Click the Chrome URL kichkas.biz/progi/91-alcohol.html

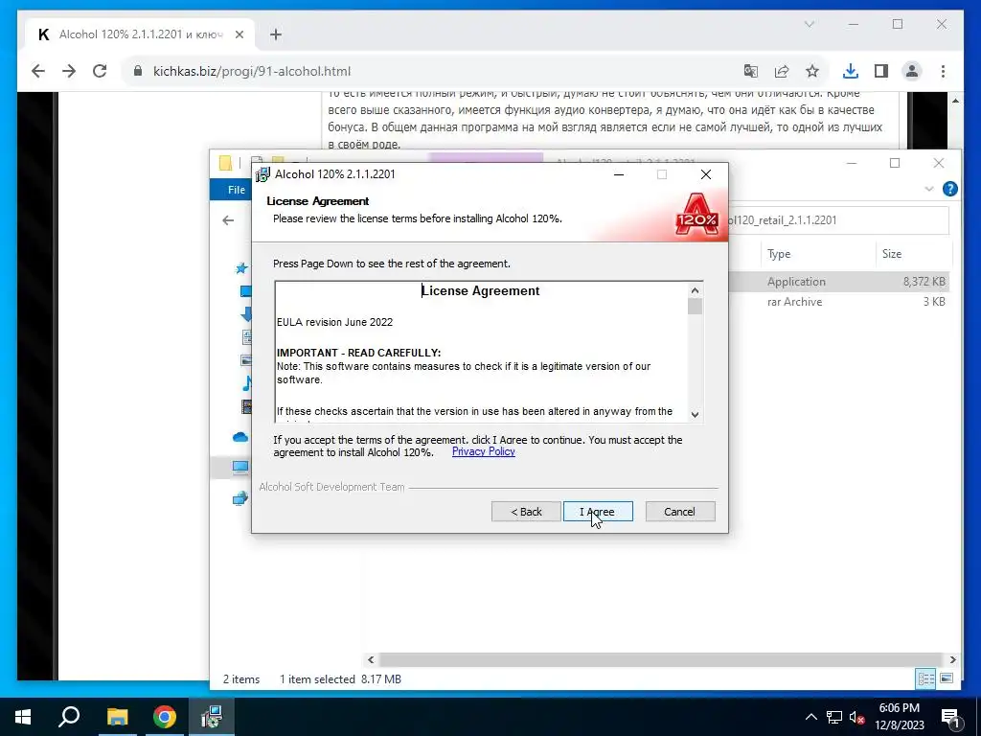pyautogui.click(x=252, y=71)
